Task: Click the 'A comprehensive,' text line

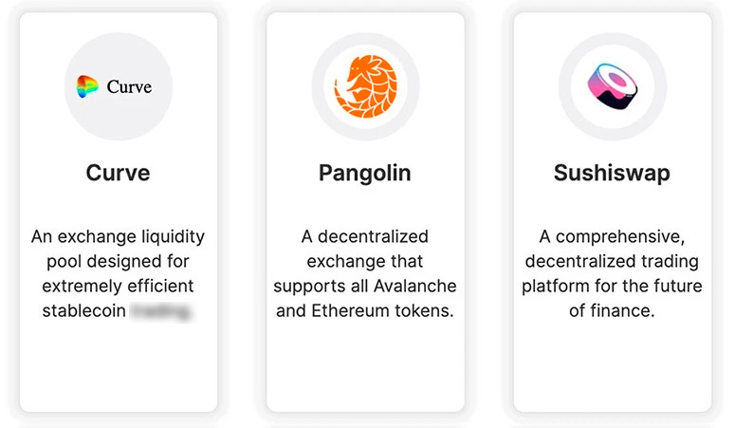Action: tap(612, 236)
